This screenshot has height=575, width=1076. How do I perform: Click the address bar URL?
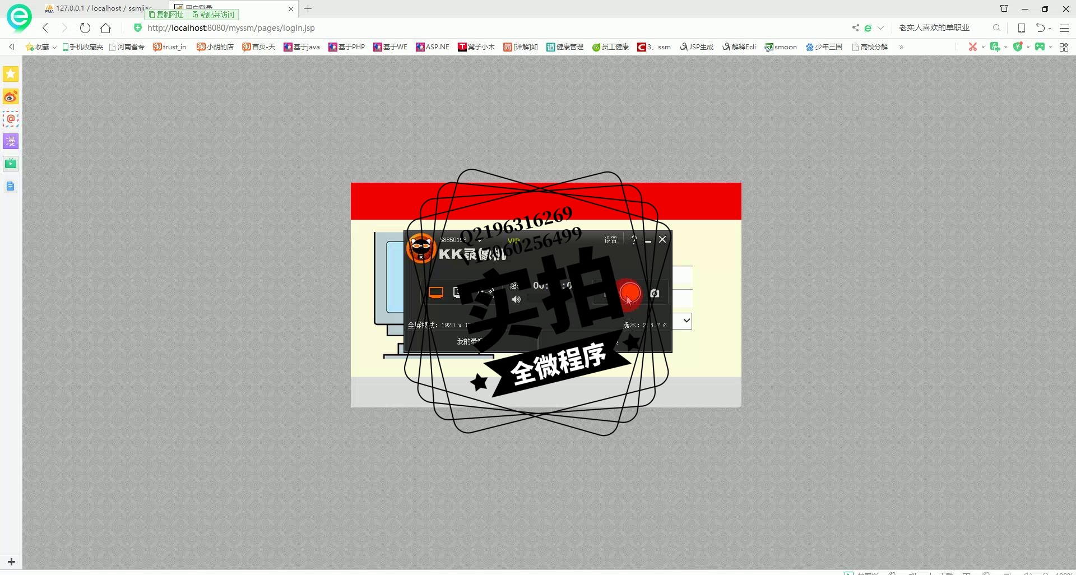coord(231,27)
